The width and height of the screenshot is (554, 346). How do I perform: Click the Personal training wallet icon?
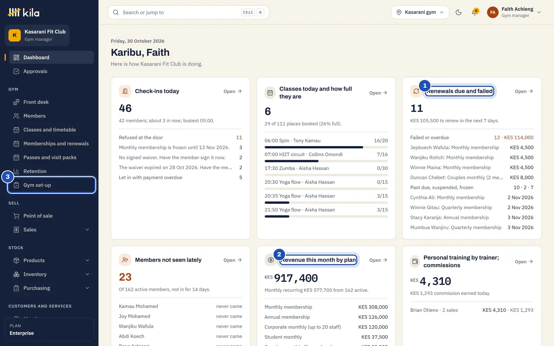pyautogui.click(x=415, y=261)
